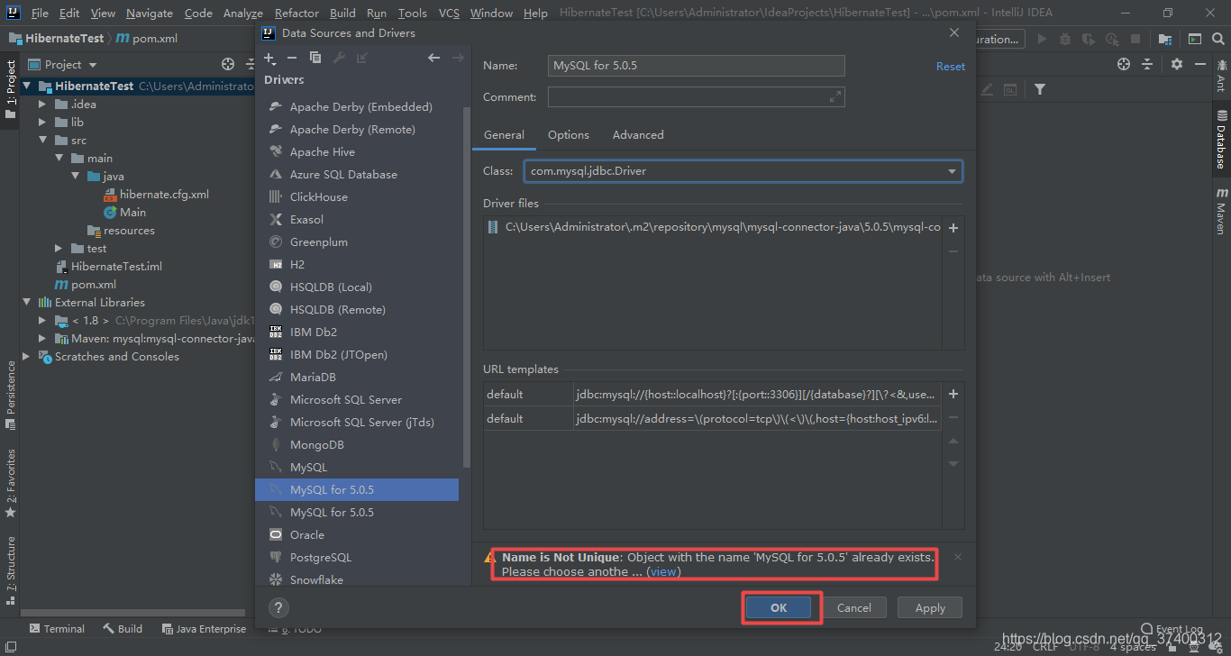The image size is (1231, 656).
Task: Hide the Database tool window
Action: pos(1199,64)
